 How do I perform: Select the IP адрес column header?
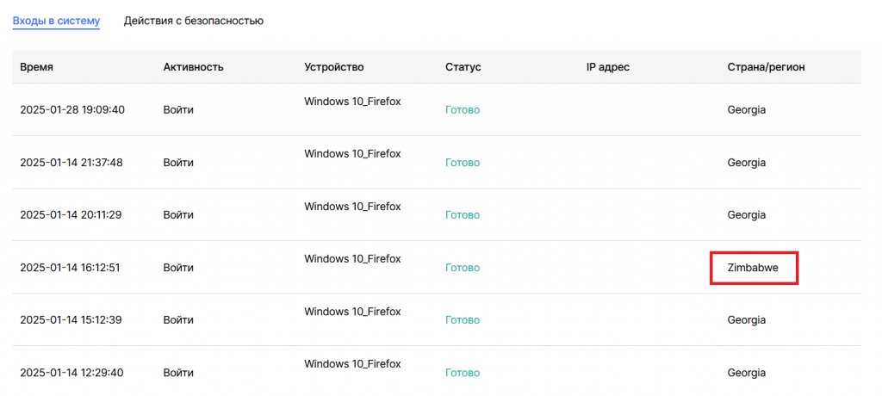tap(608, 67)
